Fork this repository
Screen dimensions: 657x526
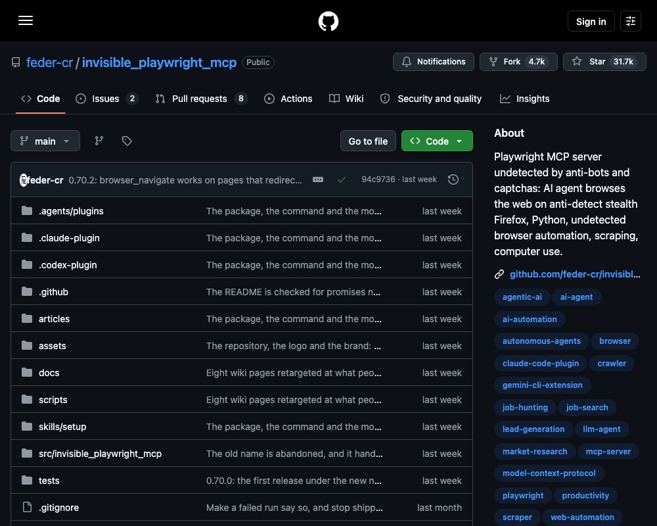(518, 62)
